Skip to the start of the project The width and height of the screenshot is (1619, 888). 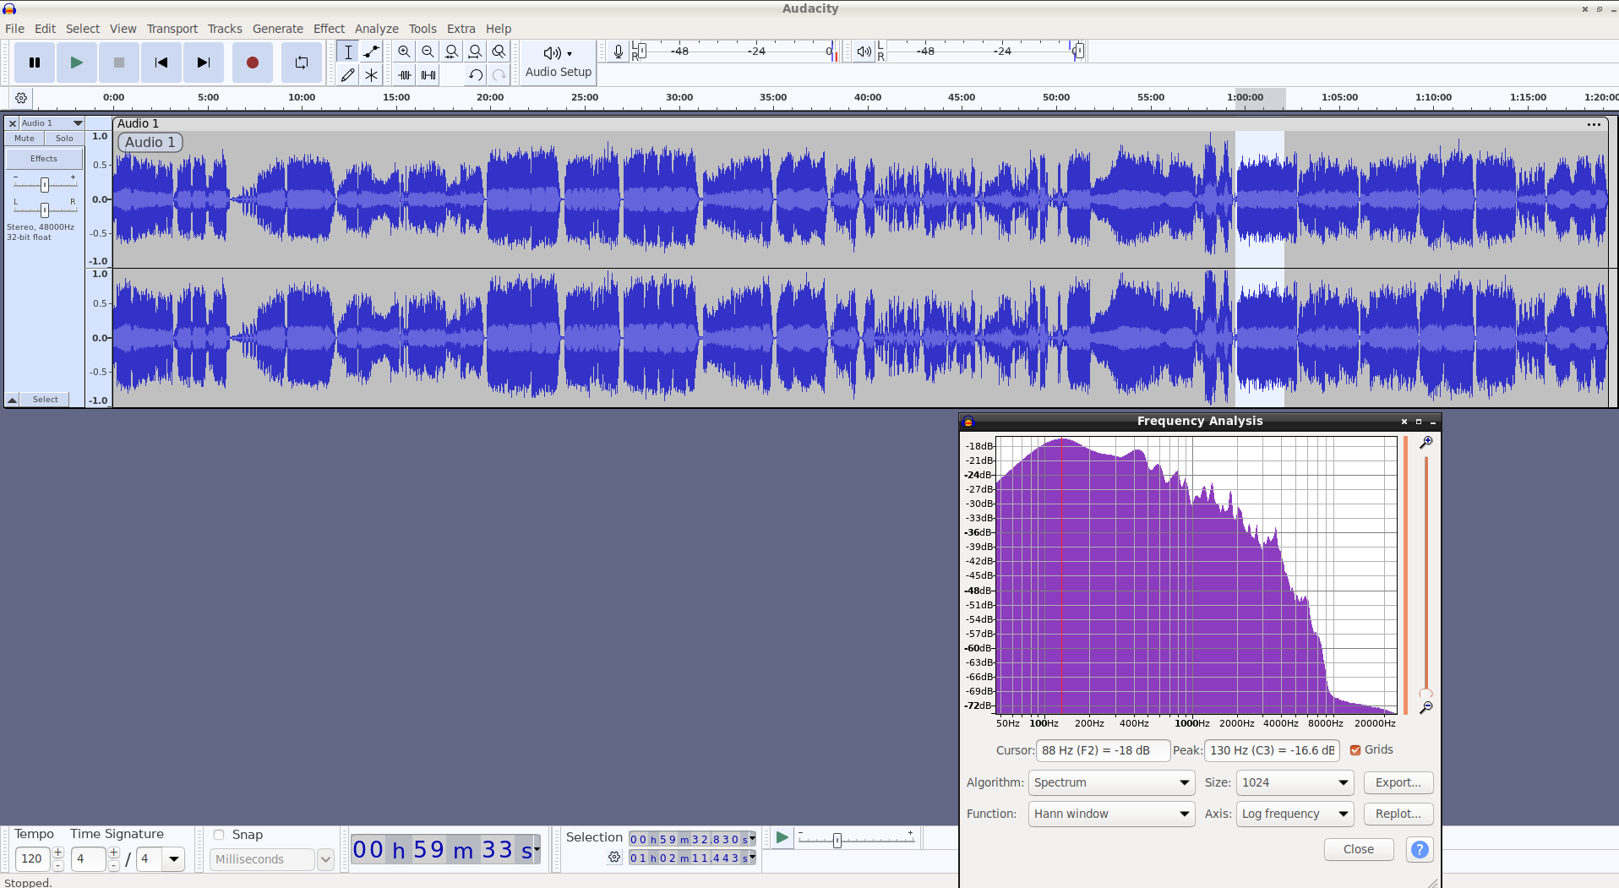[x=161, y=63]
